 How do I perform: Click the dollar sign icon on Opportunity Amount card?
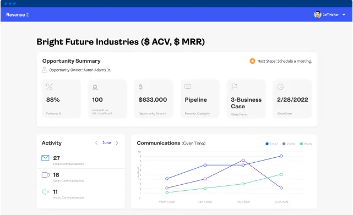(x=141, y=87)
